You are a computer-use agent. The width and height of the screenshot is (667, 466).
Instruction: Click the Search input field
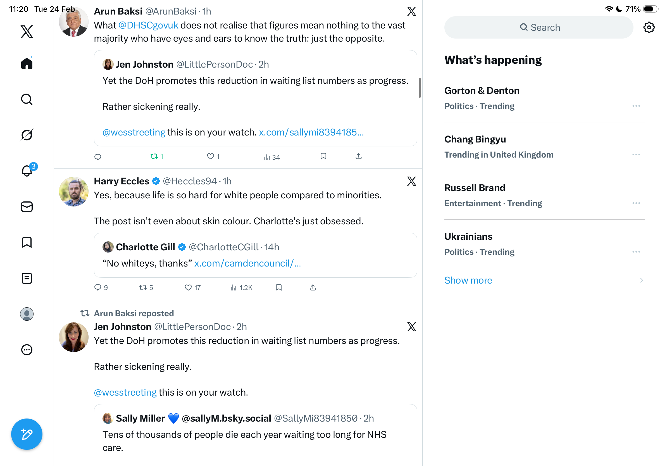[539, 28]
